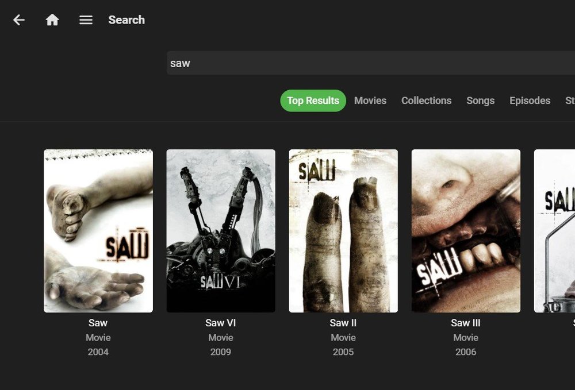Click the 'Saw II' title link
Image resolution: width=575 pixels, height=390 pixels.
point(343,323)
